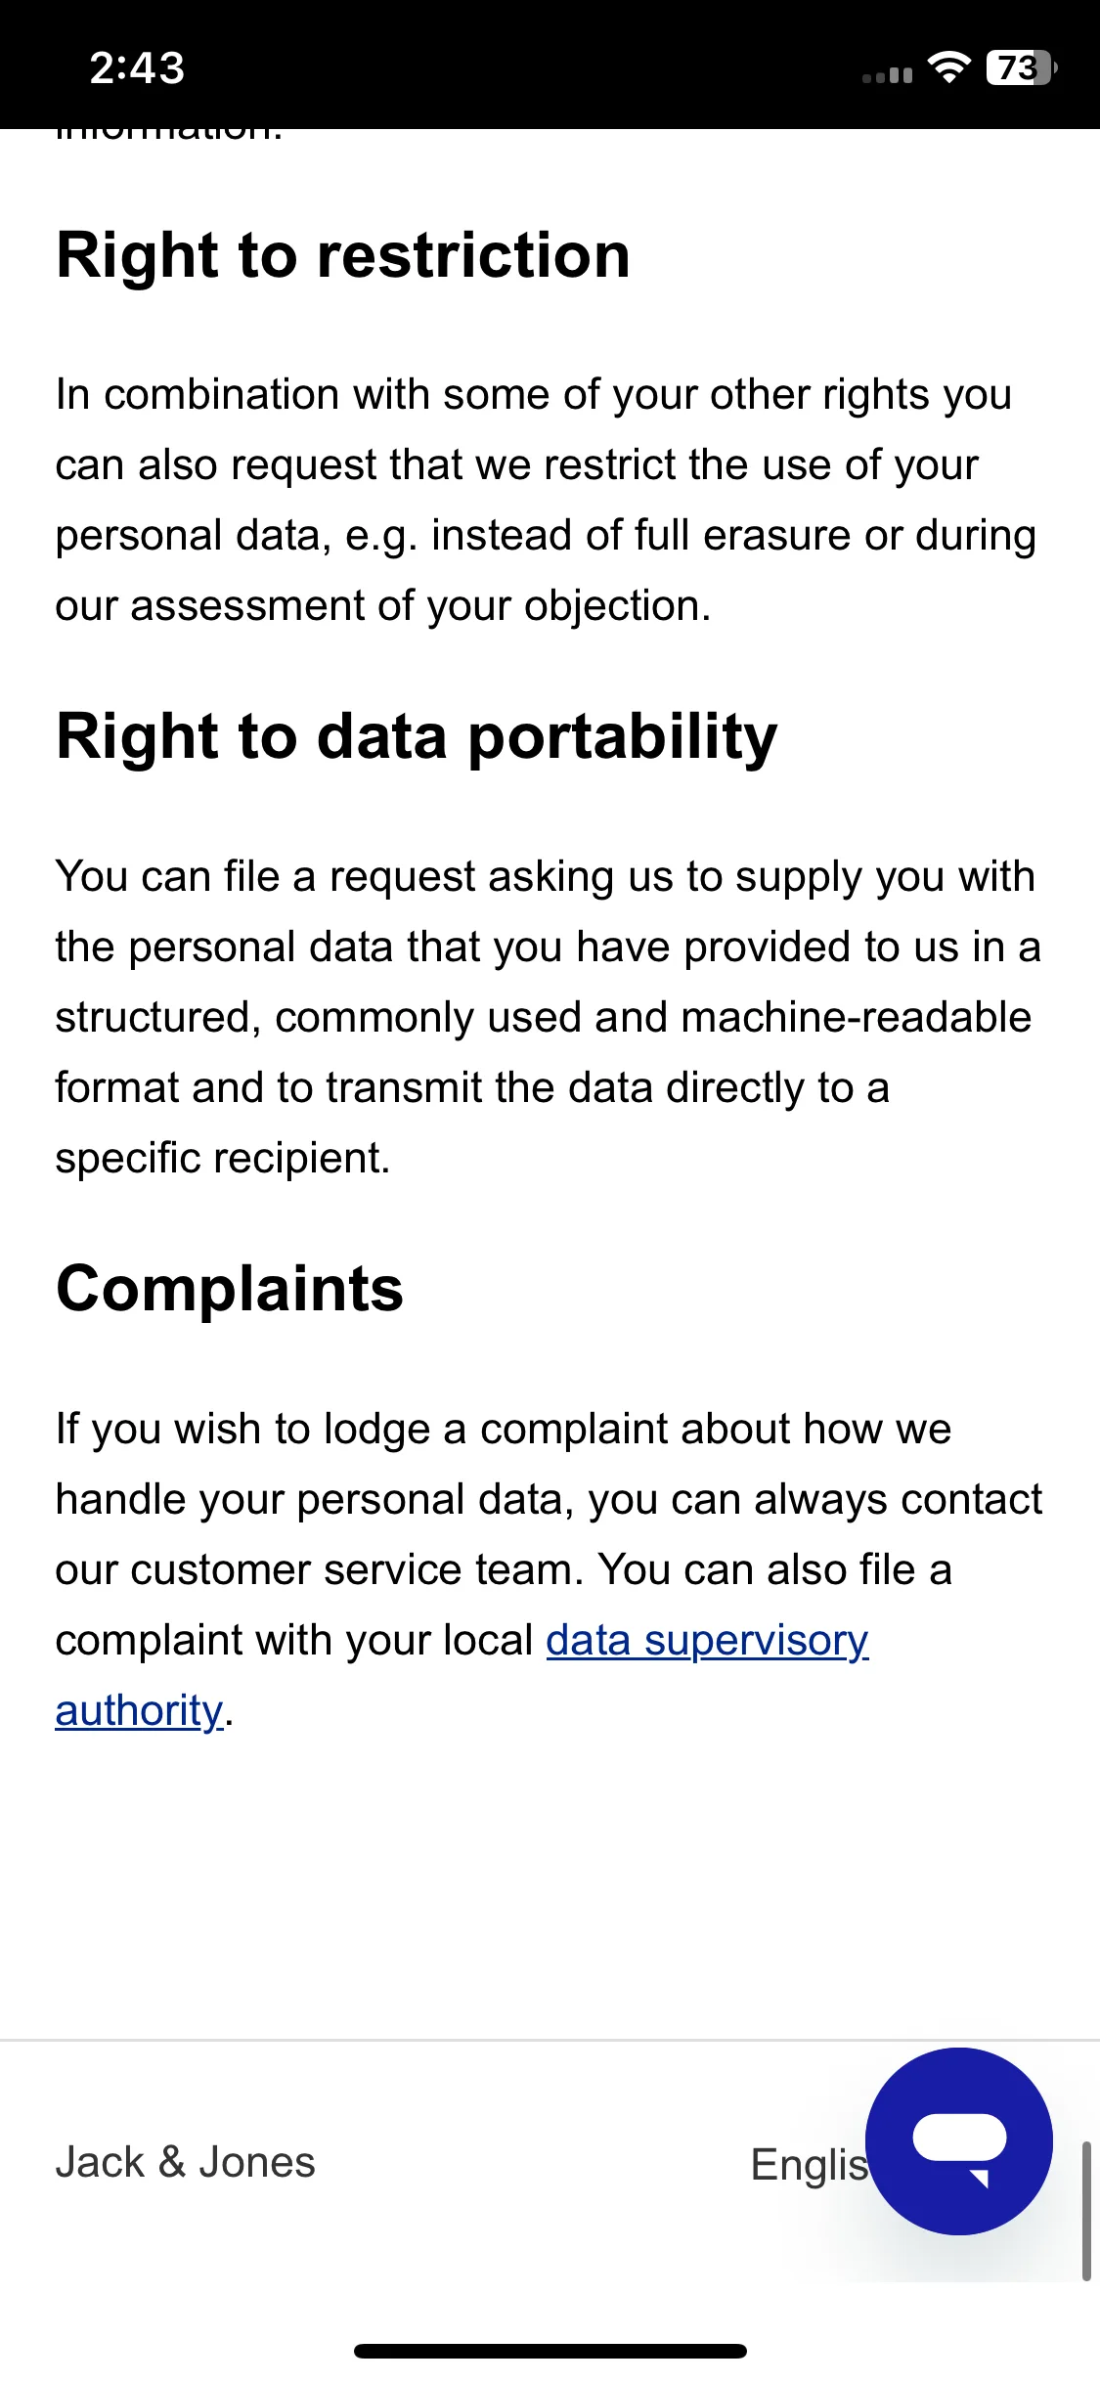
Task: Tap the 'authority' link text on last line
Action: (x=139, y=1710)
